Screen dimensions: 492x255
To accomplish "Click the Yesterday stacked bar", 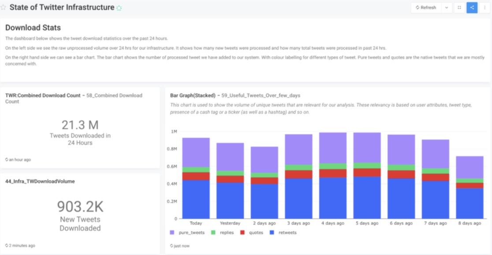I will [230, 181].
